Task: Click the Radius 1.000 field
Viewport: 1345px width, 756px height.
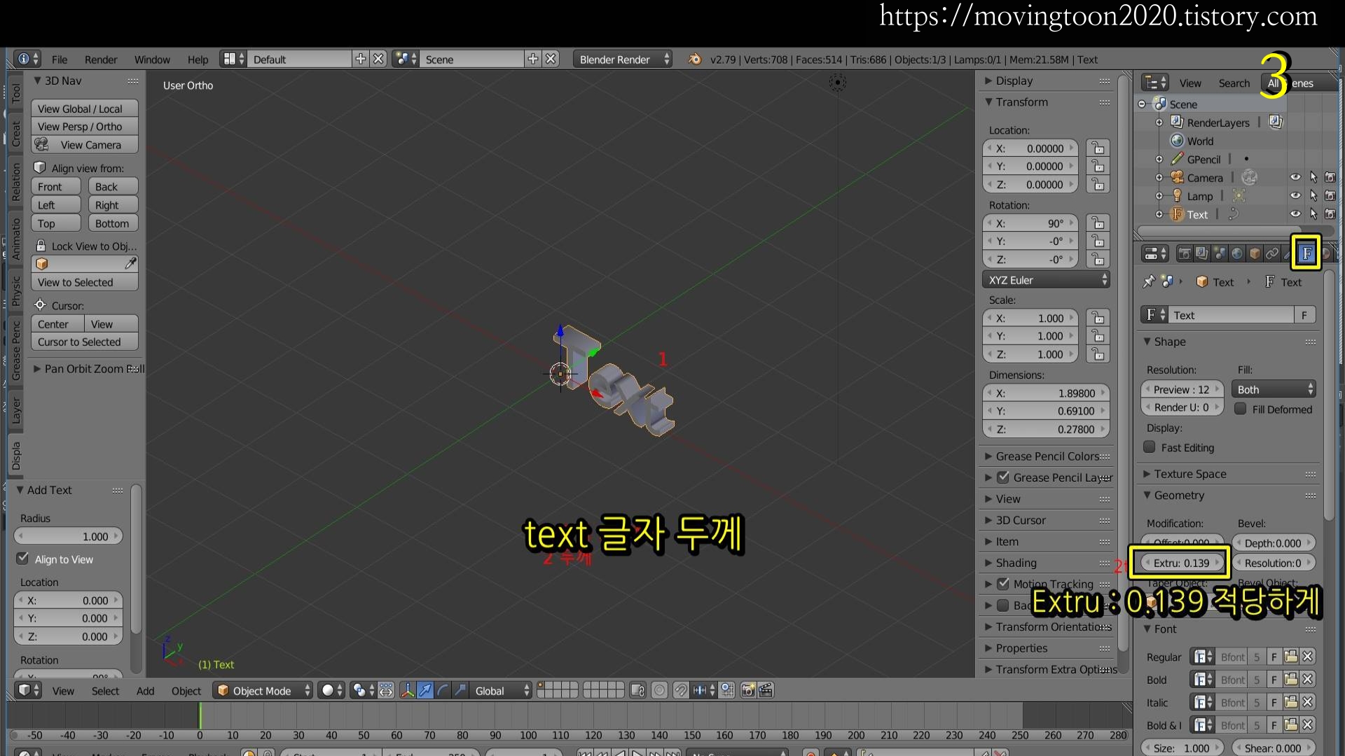Action: [69, 536]
